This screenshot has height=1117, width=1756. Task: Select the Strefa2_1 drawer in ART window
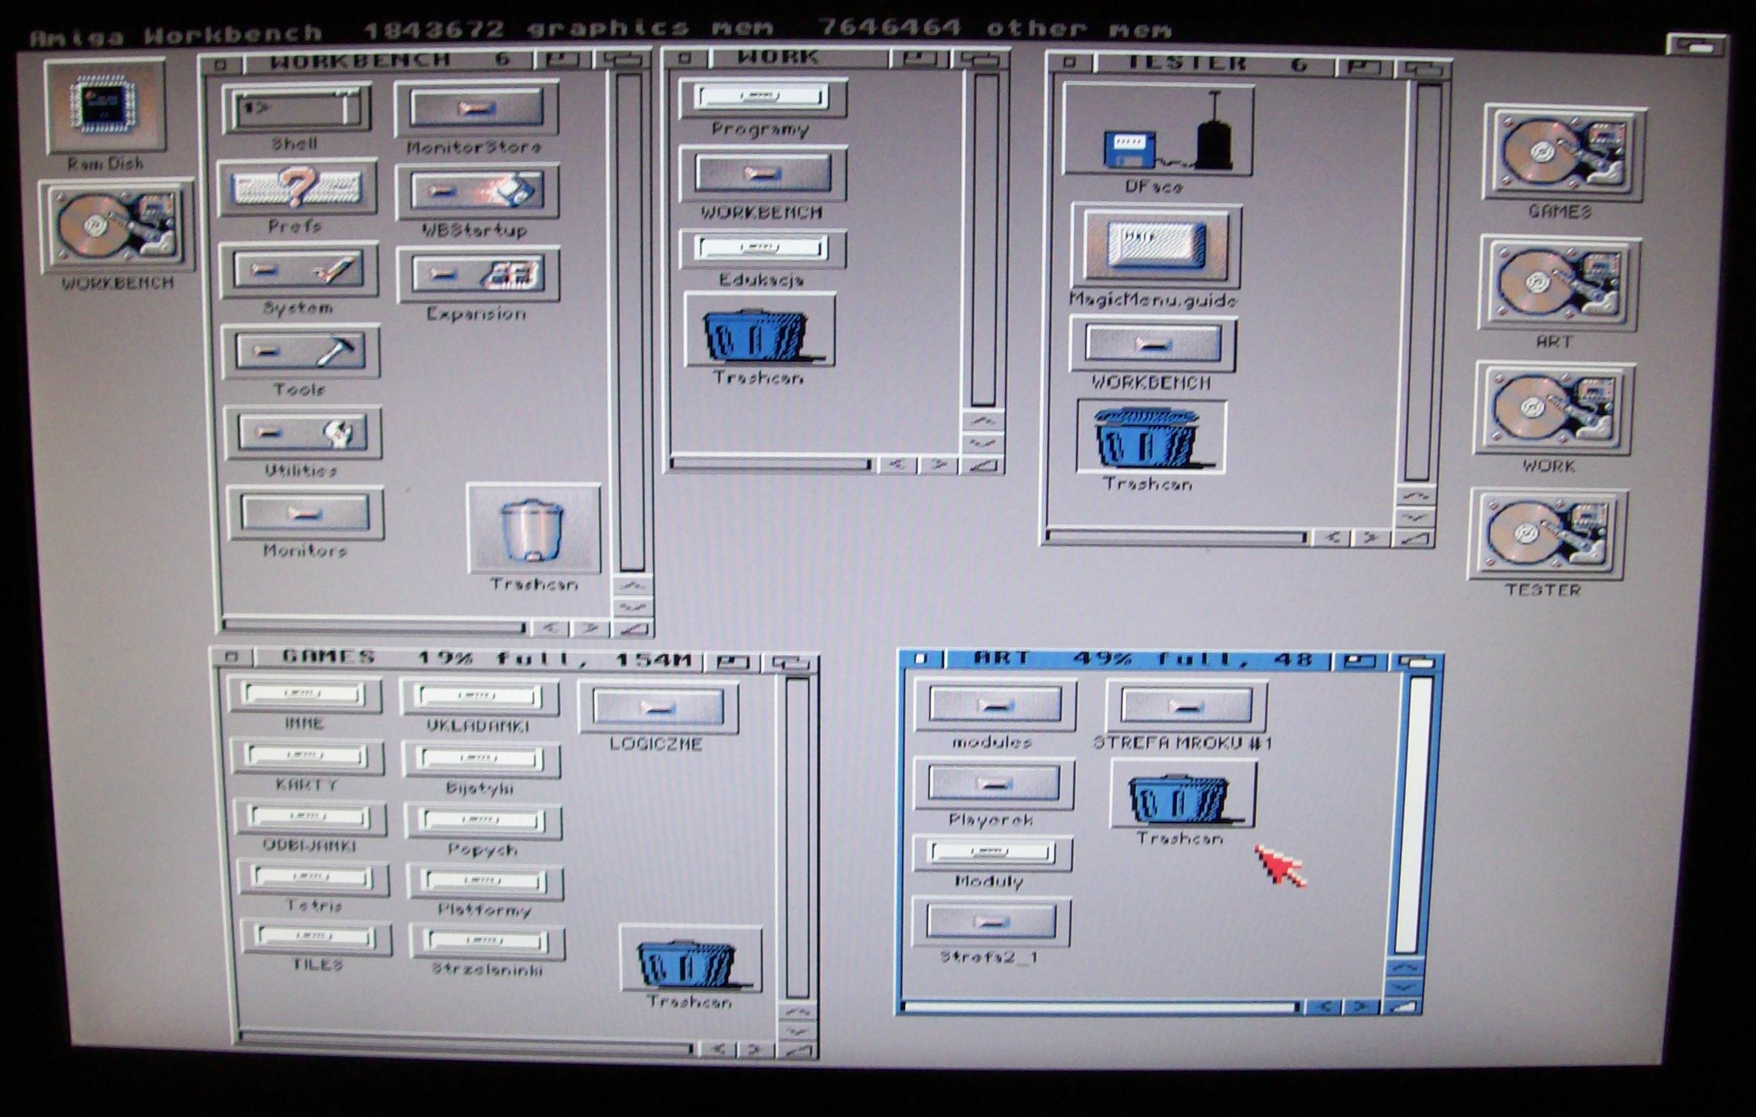pyautogui.click(x=990, y=922)
